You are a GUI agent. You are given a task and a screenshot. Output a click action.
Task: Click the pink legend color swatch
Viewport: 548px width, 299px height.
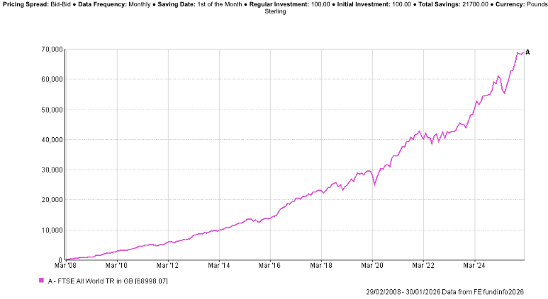(x=41, y=281)
